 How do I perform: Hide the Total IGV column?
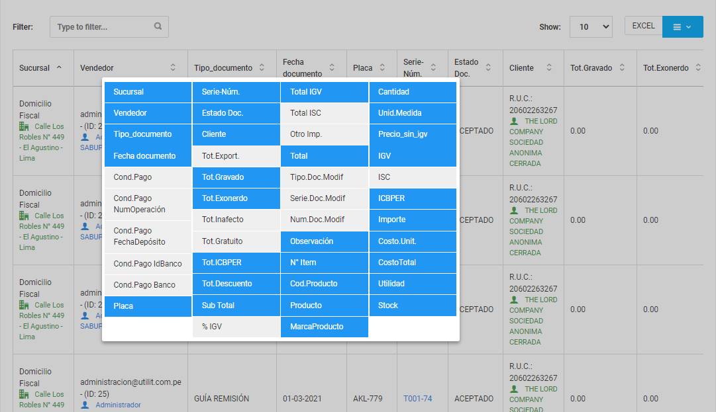tap(324, 92)
